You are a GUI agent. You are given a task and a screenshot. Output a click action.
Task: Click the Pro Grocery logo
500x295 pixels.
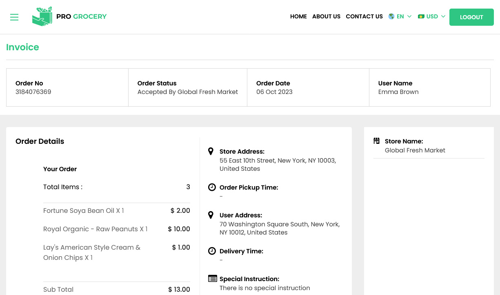(x=42, y=16)
